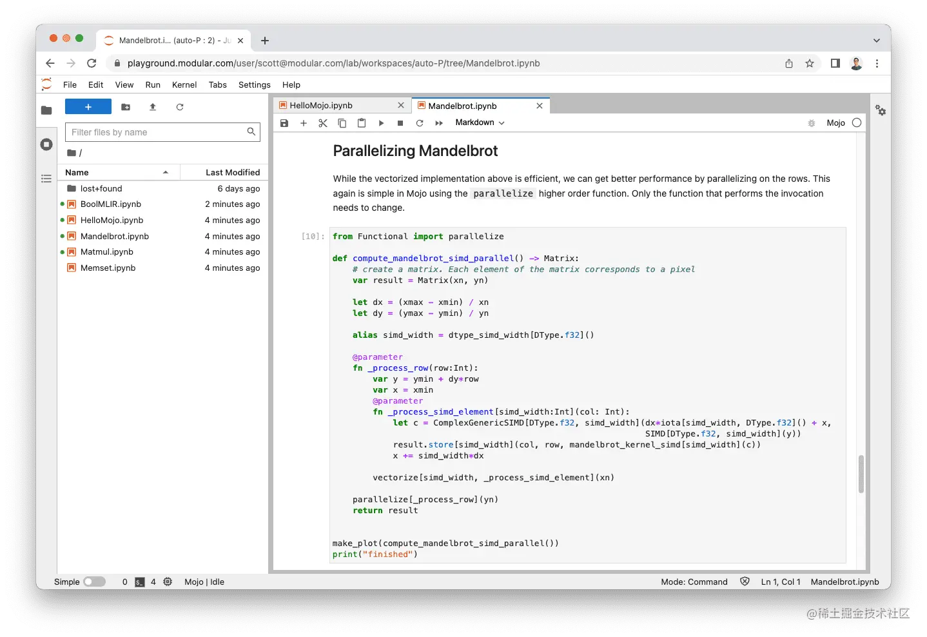
Task: Copy the selected cell
Action: 342,123
